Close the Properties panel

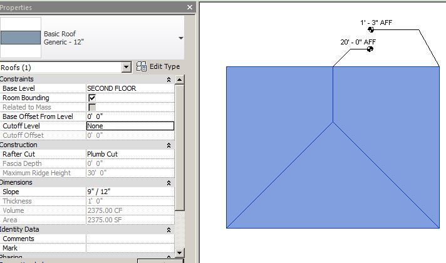coord(190,8)
